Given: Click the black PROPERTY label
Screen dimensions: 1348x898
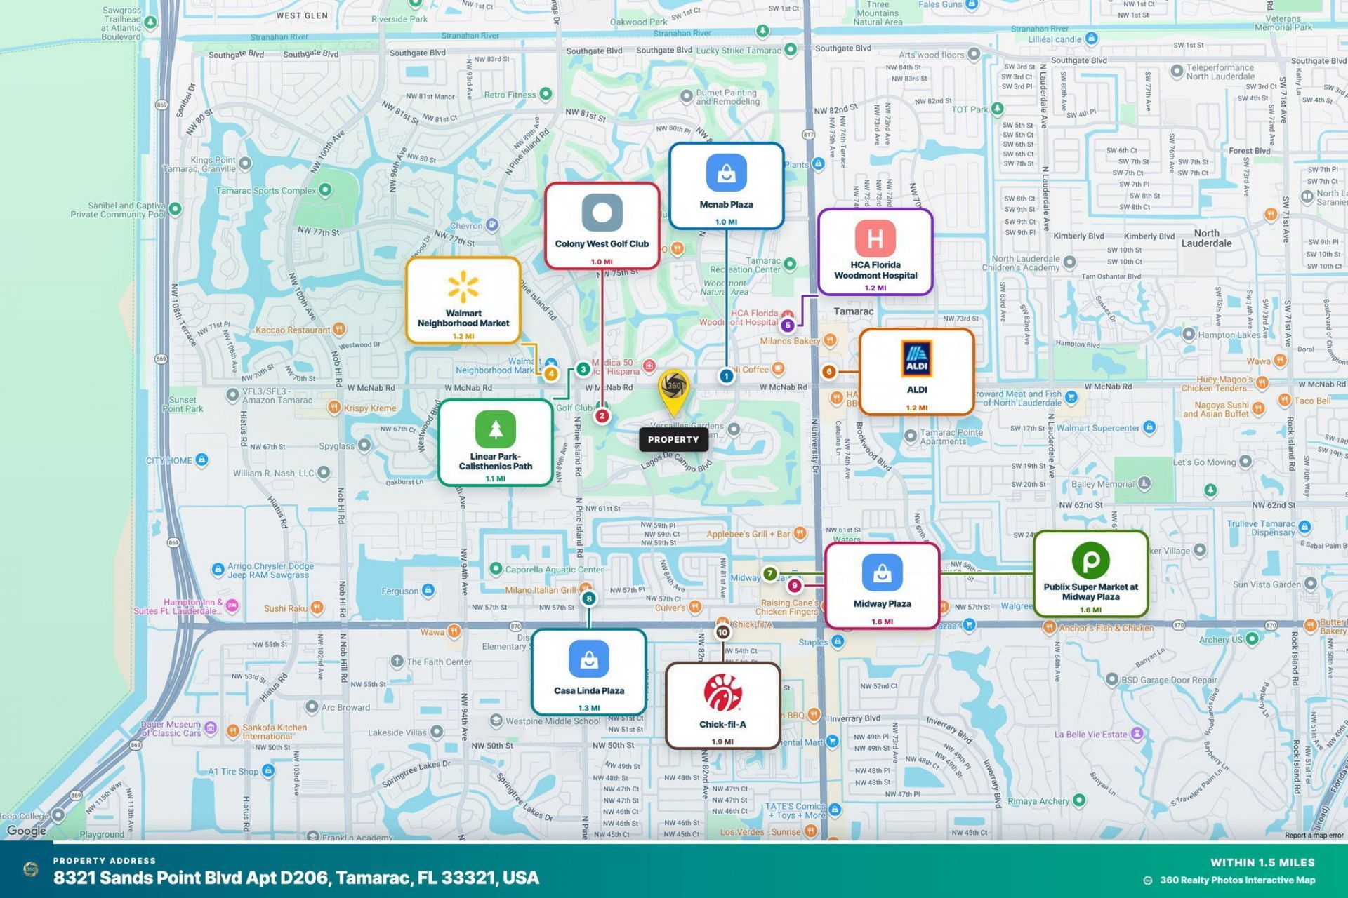Looking at the screenshot, I should click(673, 440).
